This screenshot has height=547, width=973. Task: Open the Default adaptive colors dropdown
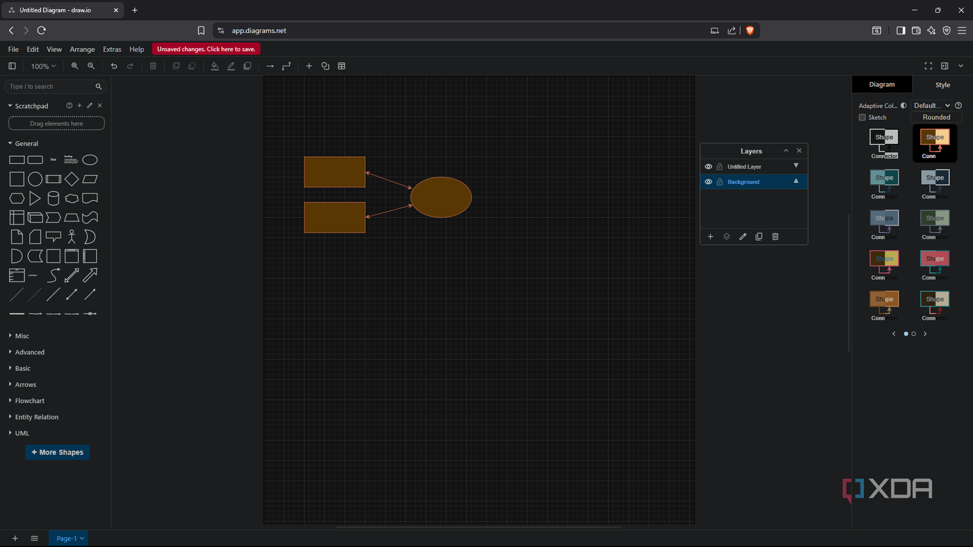click(931, 106)
